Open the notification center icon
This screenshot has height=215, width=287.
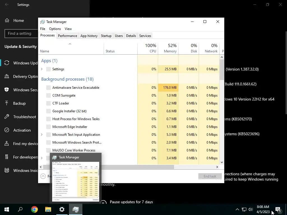coord(278,210)
